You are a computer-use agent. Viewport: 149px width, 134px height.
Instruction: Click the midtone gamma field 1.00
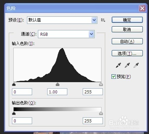coord(57,92)
